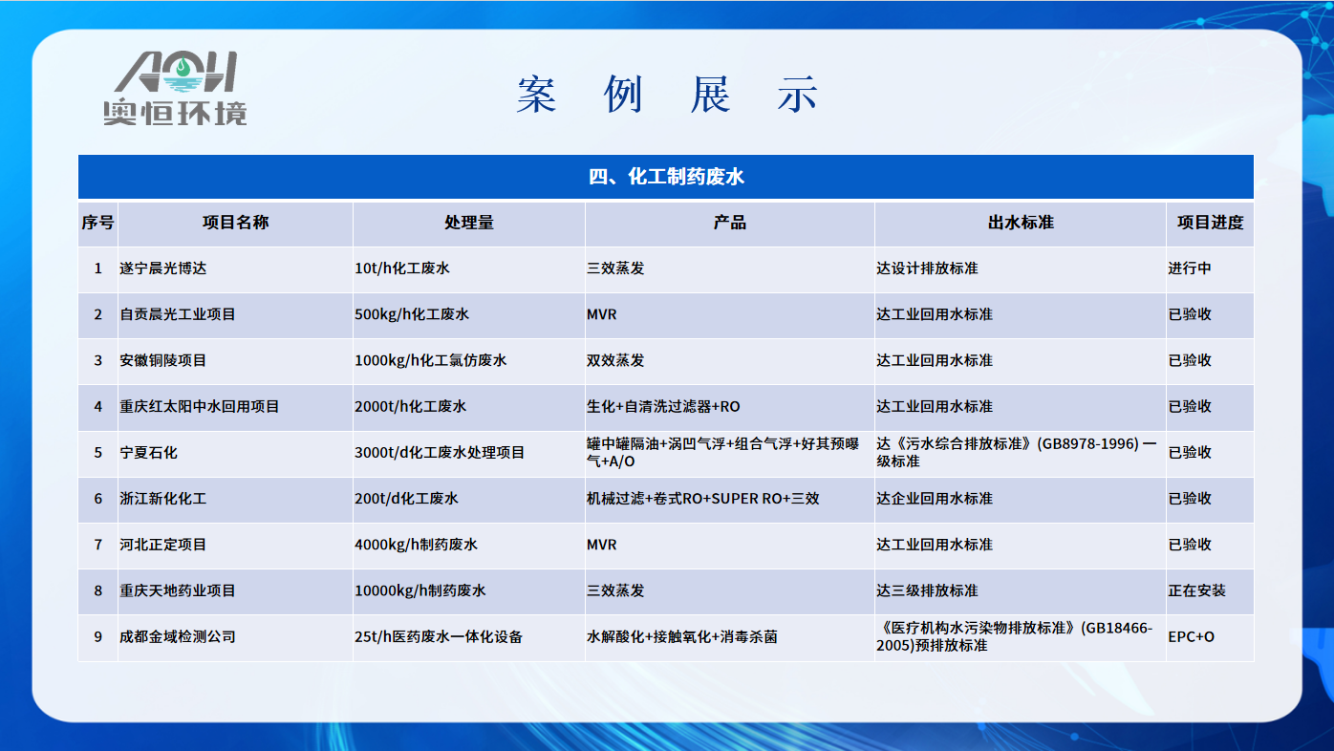Click the 自贡晨光工业项目 cell
1334x751 pixels.
point(178,314)
